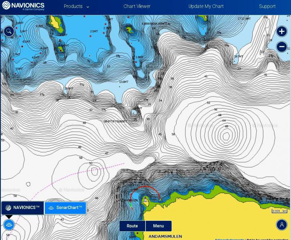Click the map scale bar

pos(279,211)
